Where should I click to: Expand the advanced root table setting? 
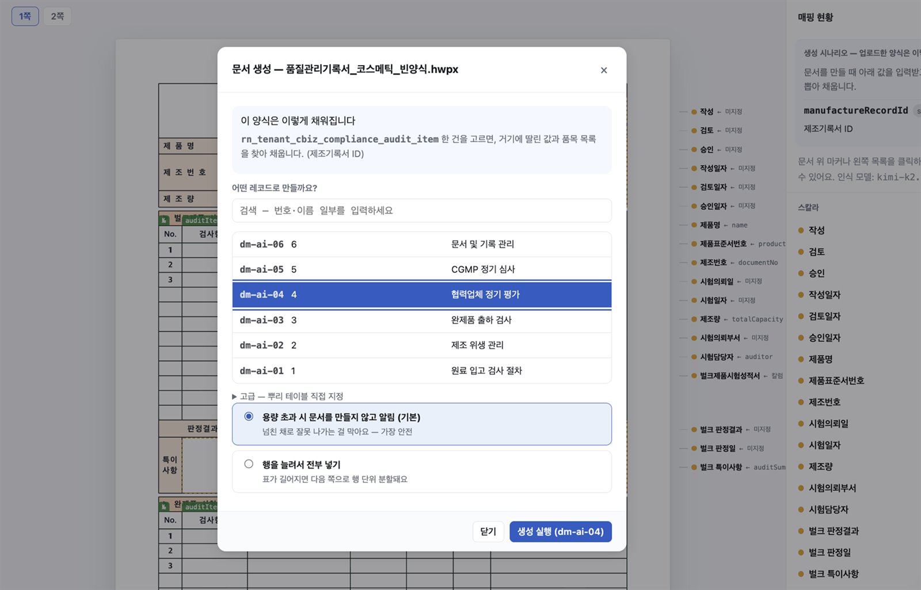[288, 396]
